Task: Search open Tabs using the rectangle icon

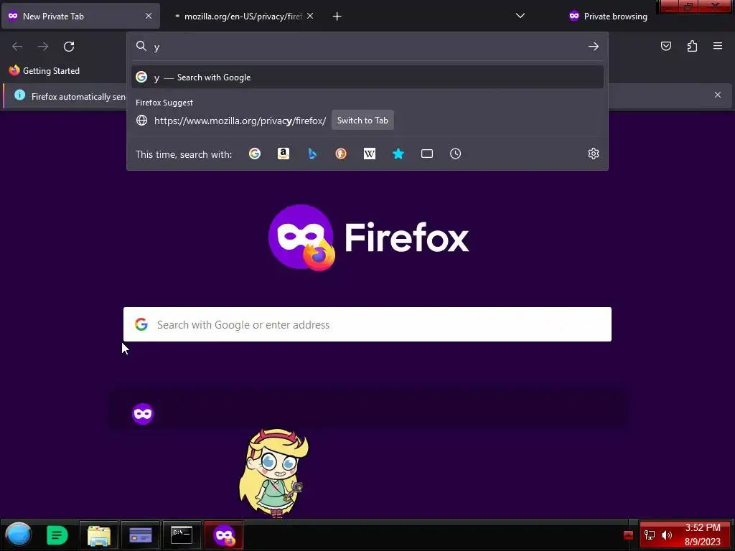Action: point(426,154)
